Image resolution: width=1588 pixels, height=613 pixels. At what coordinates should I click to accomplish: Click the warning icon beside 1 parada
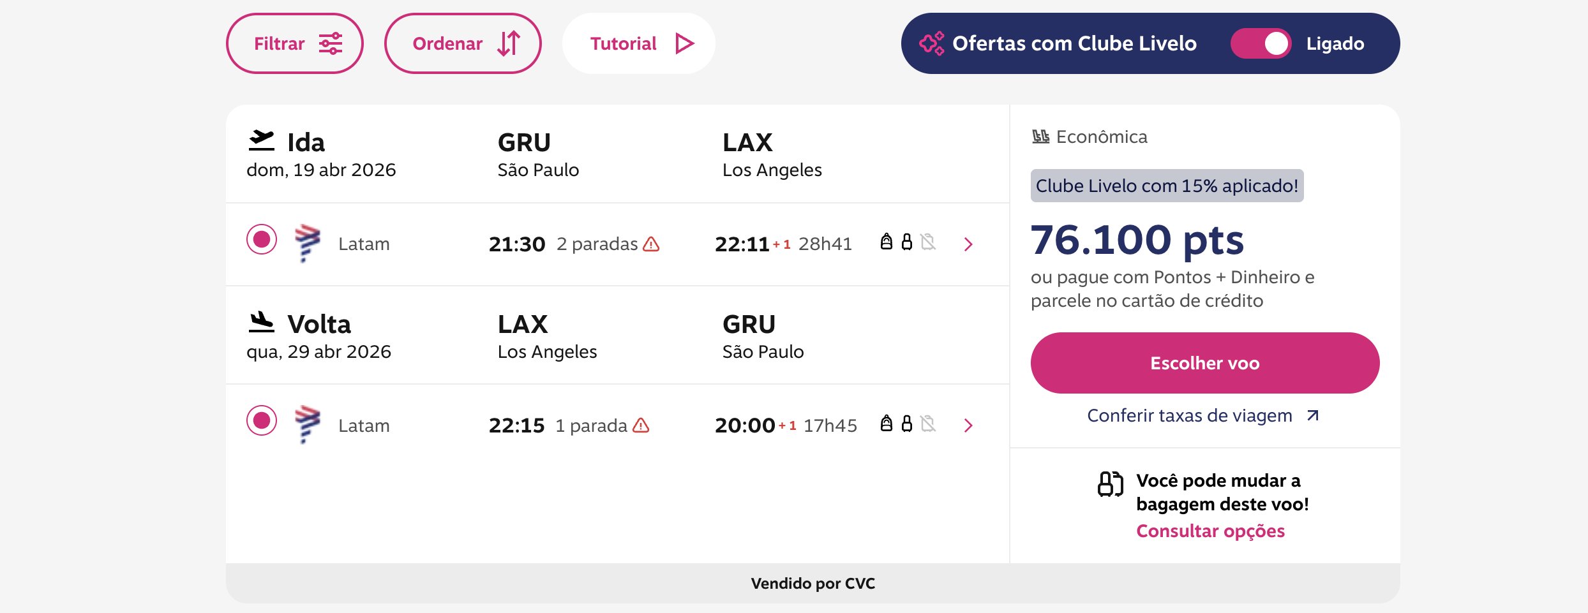tap(641, 425)
